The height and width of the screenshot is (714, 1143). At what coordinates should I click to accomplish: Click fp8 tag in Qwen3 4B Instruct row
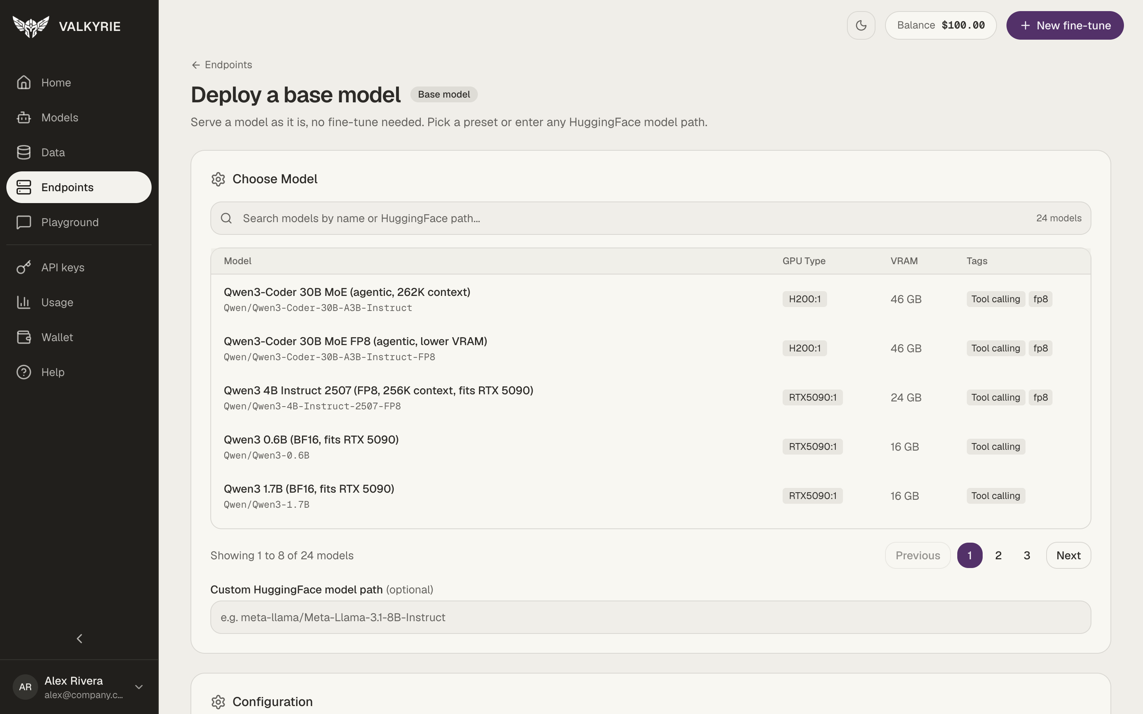pos(1041,397)
